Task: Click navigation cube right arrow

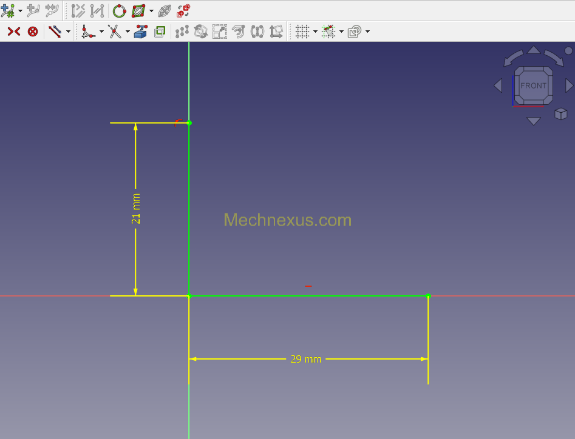Action: click(569, 85)
